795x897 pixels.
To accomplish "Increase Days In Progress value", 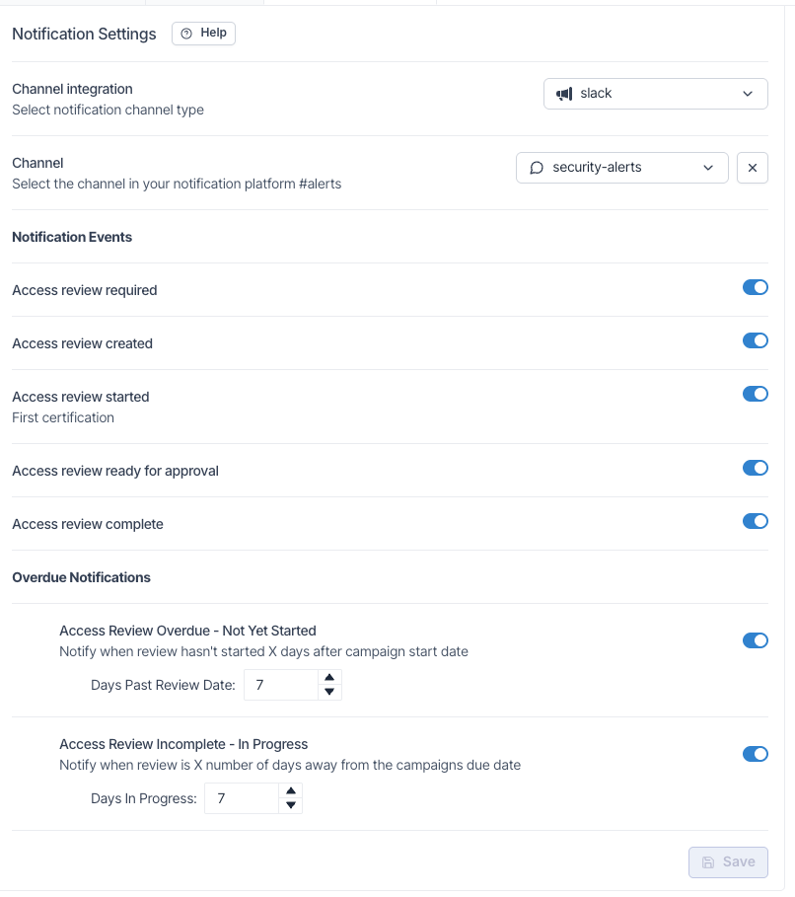I will point(291,791).
